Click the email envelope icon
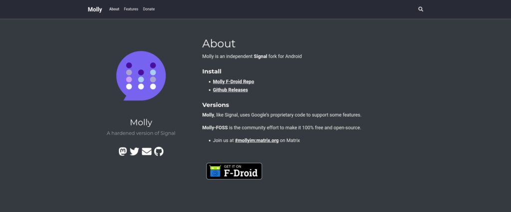The width and height of the screenshot is (511, 212). coord(146,151)
